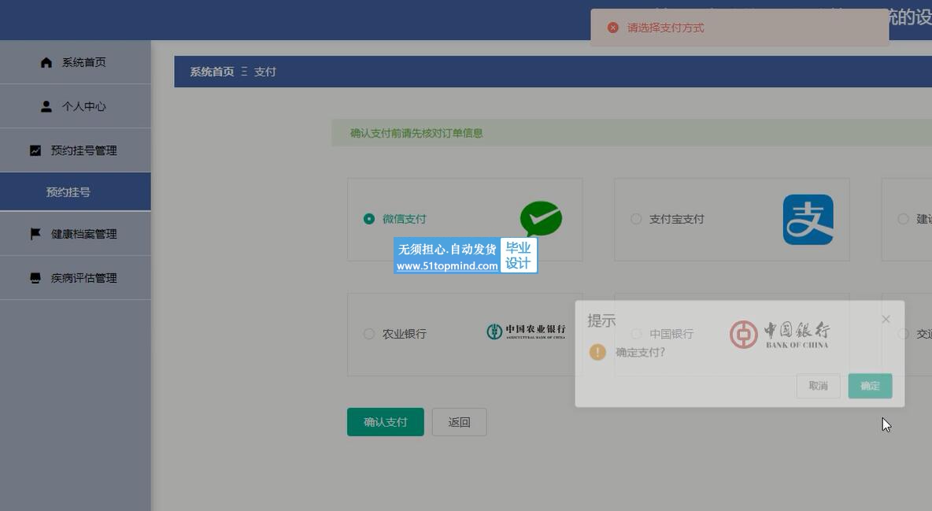The height and width of the screenshot is (511, 932).
Task: Click the 提示 dialog title
Action: (x=601, y=320)
